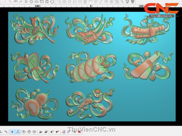Select the polygon drawing tool
Screen dimensions: 182x136
point(52,2)
